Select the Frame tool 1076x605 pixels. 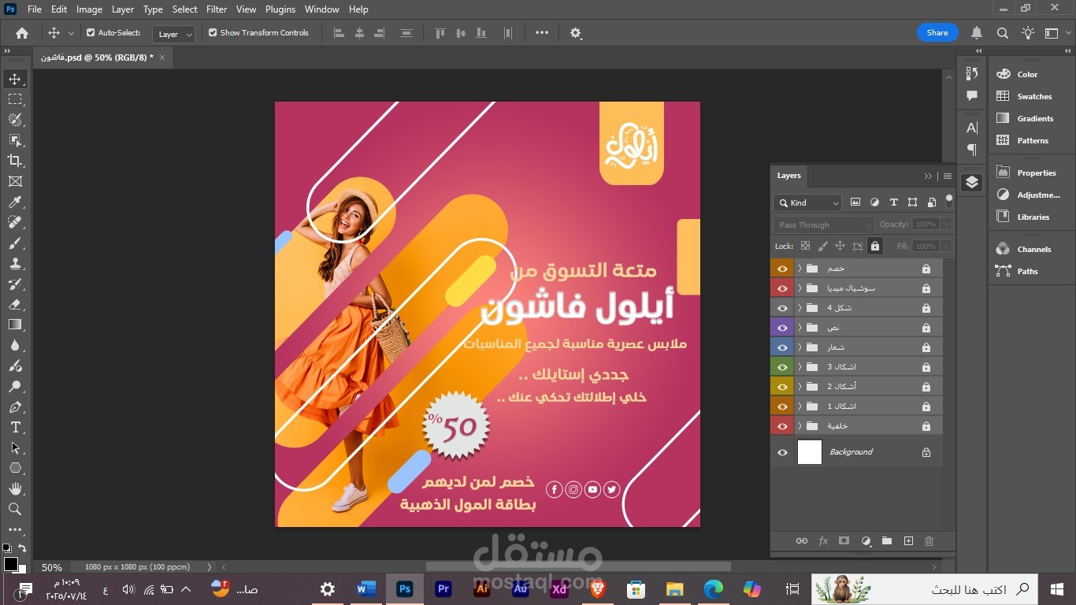click(15, 181)
